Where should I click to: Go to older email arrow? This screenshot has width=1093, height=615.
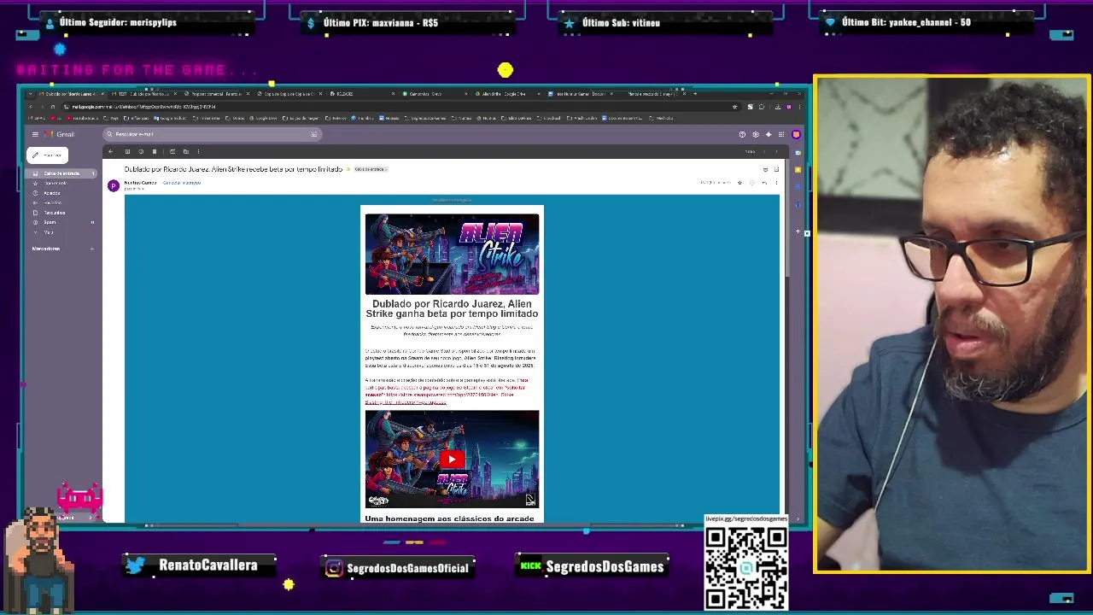(776, 152)
